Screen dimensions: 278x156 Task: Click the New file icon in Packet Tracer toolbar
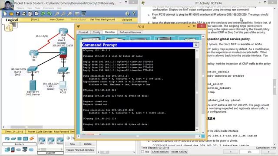(x=5, y=13)
